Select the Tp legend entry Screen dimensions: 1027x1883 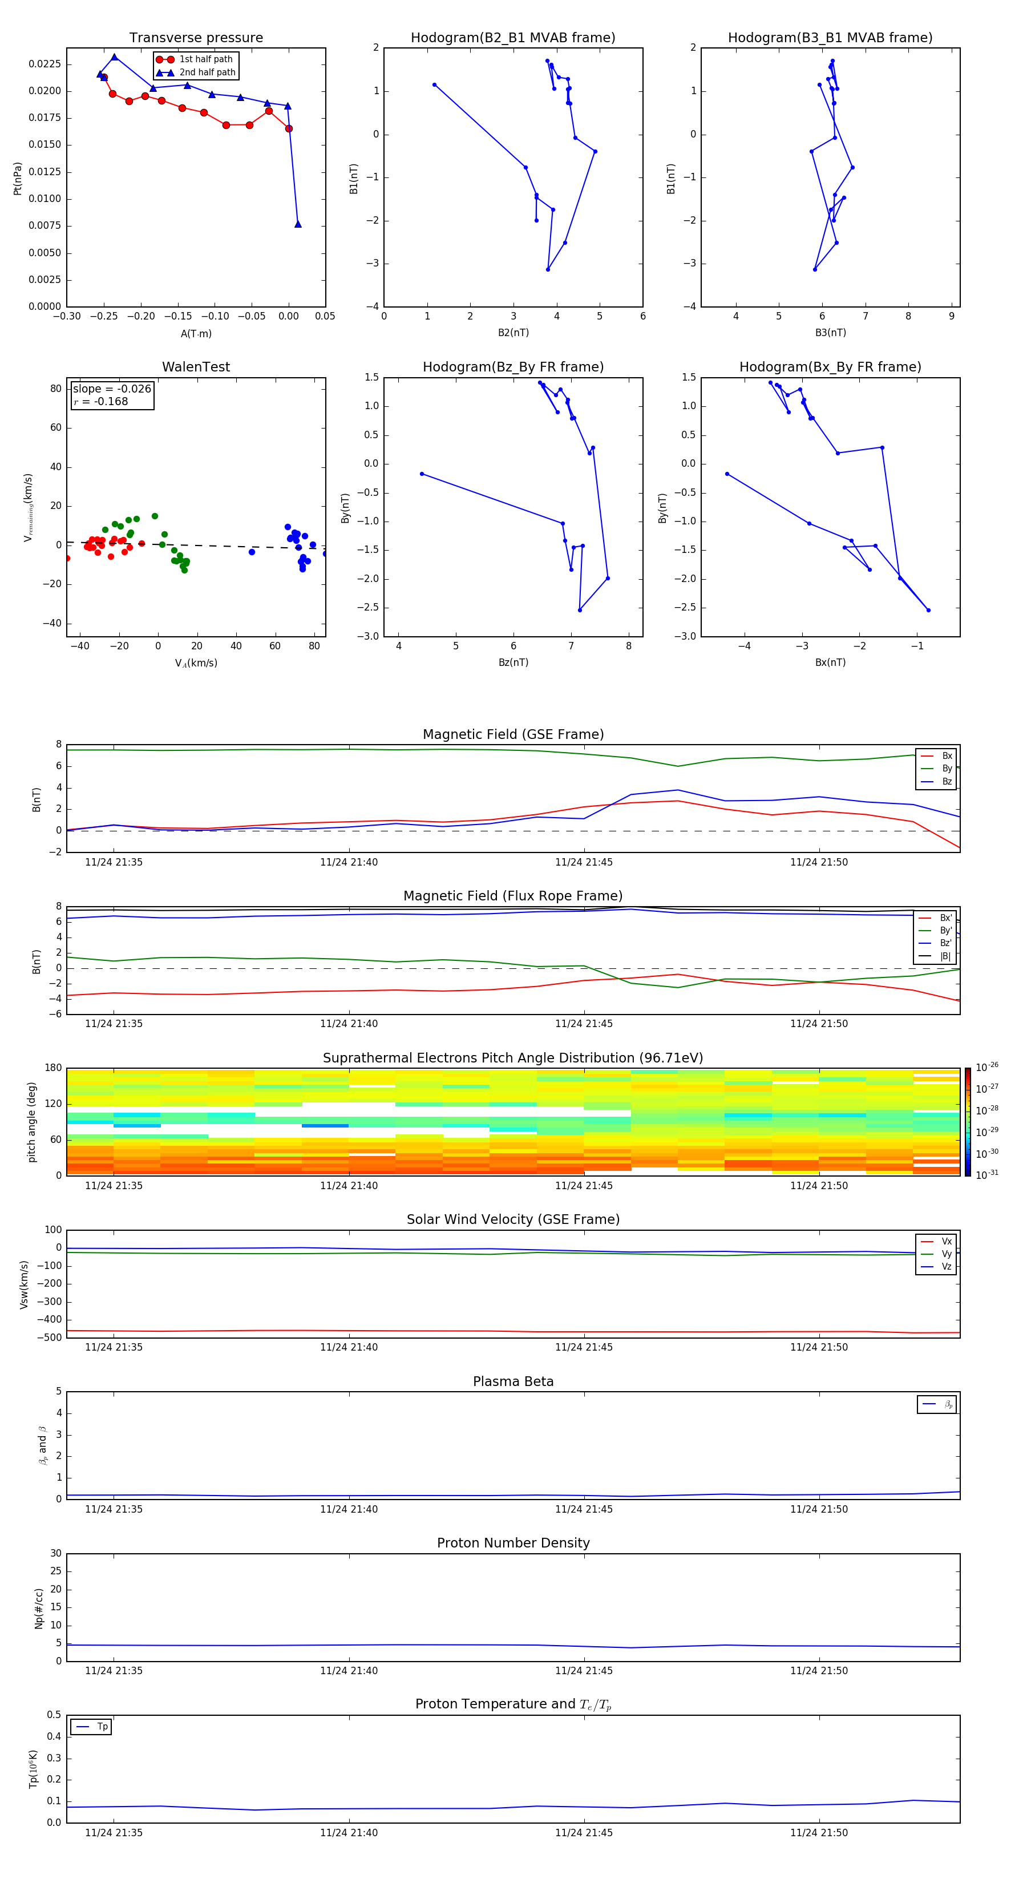[92, 1727]
